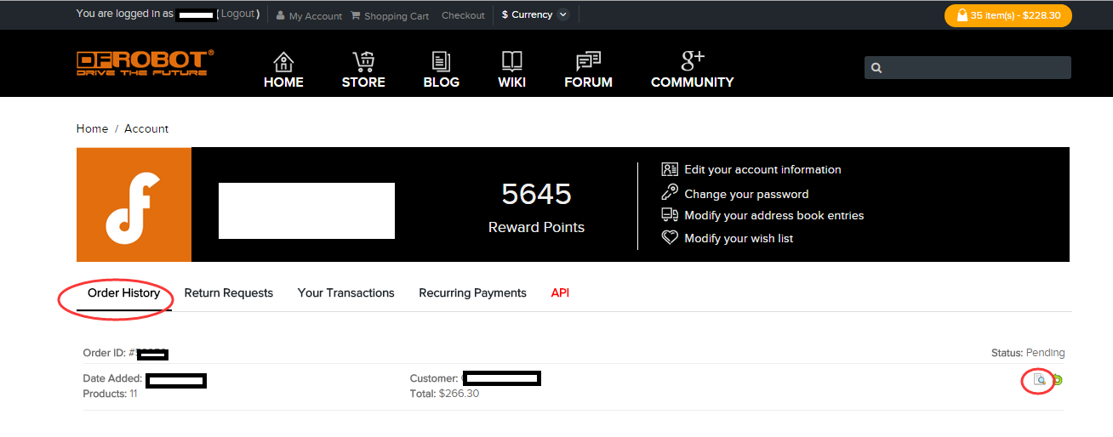Switch to the red API tab
This screenshot has height=437, width=1113.
tap(560, 292)
